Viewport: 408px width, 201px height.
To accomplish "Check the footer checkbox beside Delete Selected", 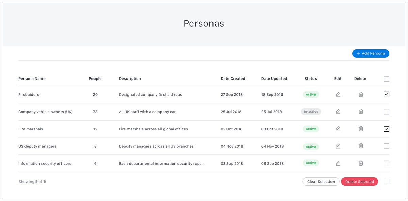I will [386, 182].
